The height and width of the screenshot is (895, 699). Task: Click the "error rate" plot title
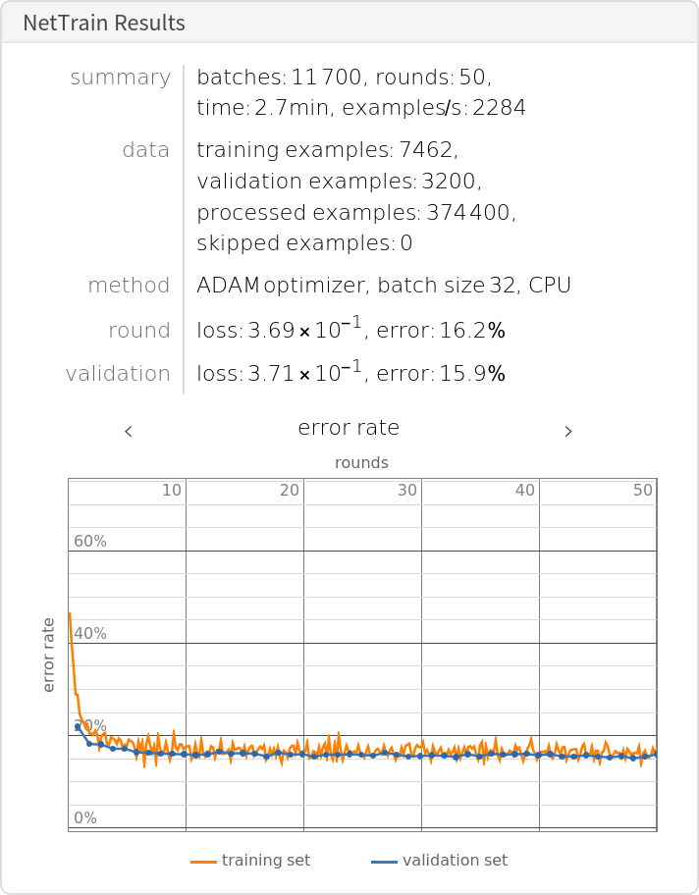pos(349,428)
